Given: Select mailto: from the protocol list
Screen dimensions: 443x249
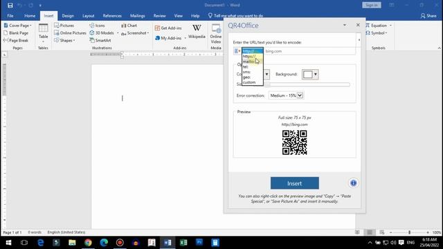Looking at the screenshot, I should 253,62.
